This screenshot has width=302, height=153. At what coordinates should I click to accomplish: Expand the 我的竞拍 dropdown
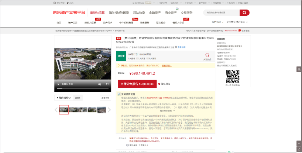(218, 22)
